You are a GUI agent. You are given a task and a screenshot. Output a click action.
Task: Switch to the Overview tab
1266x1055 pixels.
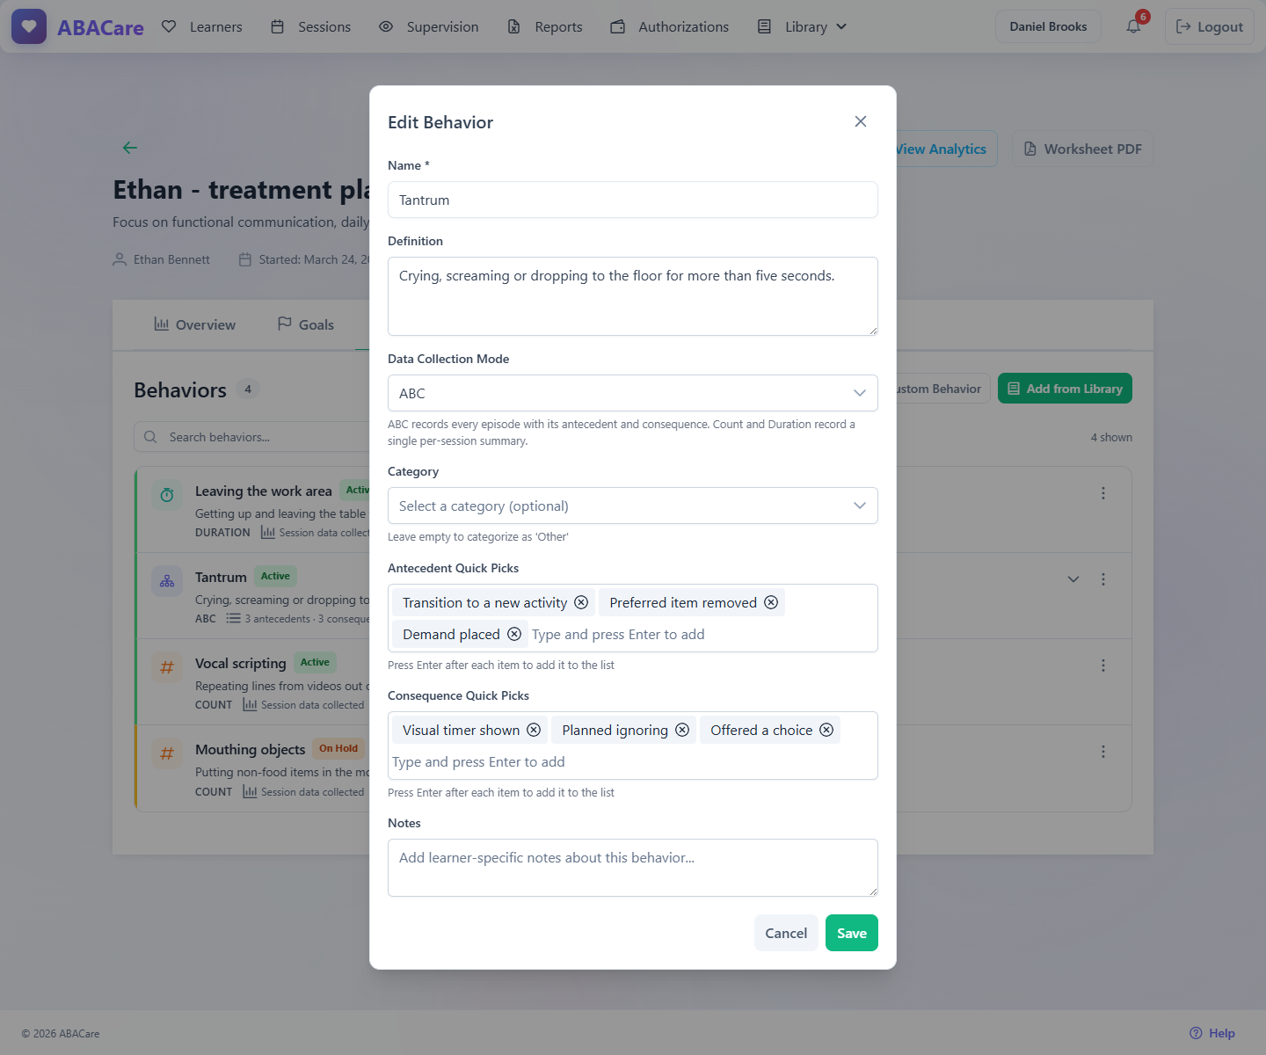coord(194,324)
